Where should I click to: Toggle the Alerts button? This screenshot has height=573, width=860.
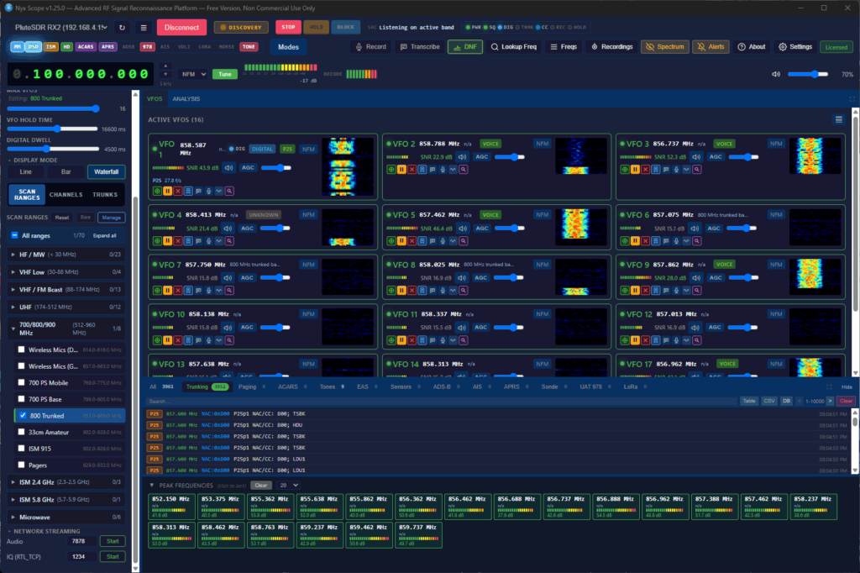coord(711,47)
